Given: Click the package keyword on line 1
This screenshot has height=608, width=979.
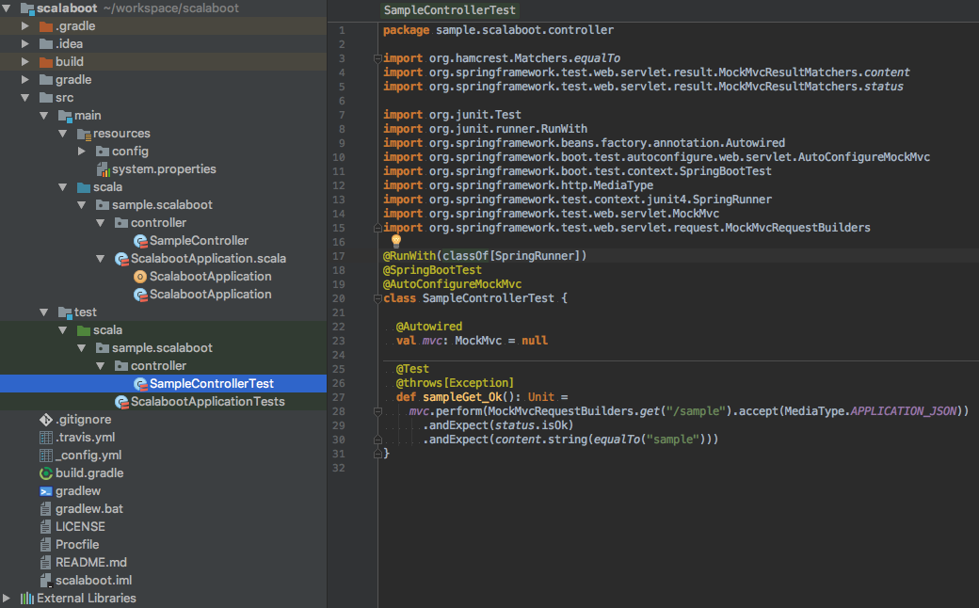Looking at the screenshot, I should coord(406,30).
